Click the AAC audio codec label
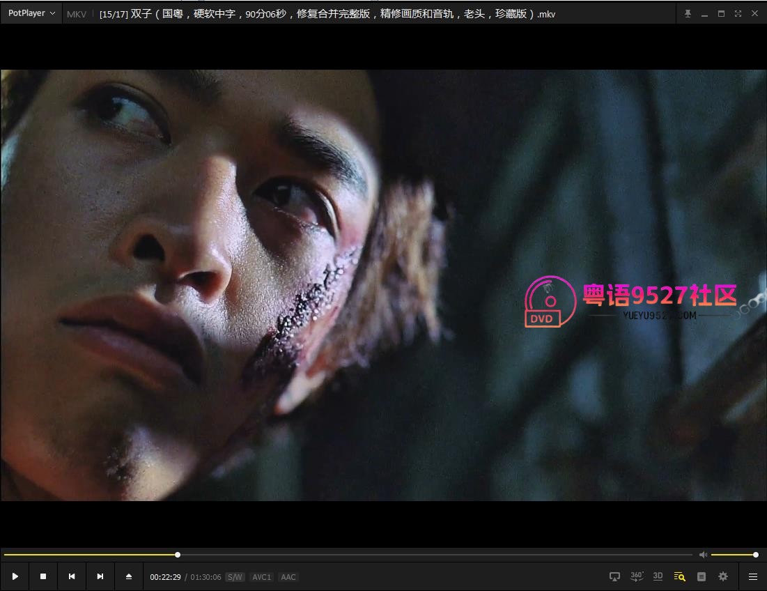Image resolution: width=767 pixels, height=591 pixels. pos(288,577)
